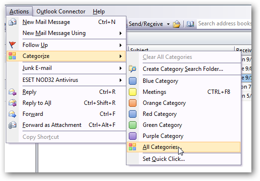The height and width of the screenshot is (181, 260).
Task: Click the Forward envelope icon
Action: coord(12,114)
